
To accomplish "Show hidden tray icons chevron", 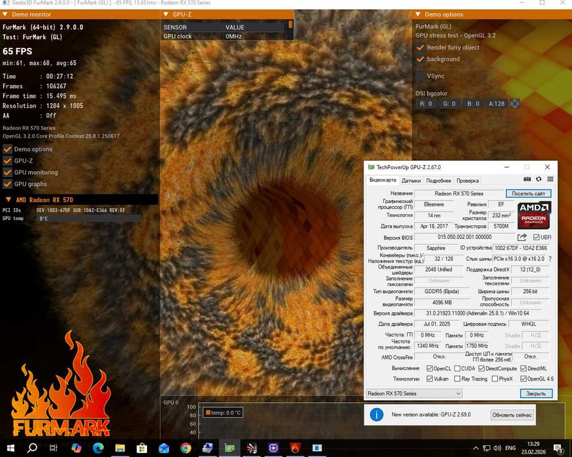I will (476, 448).
